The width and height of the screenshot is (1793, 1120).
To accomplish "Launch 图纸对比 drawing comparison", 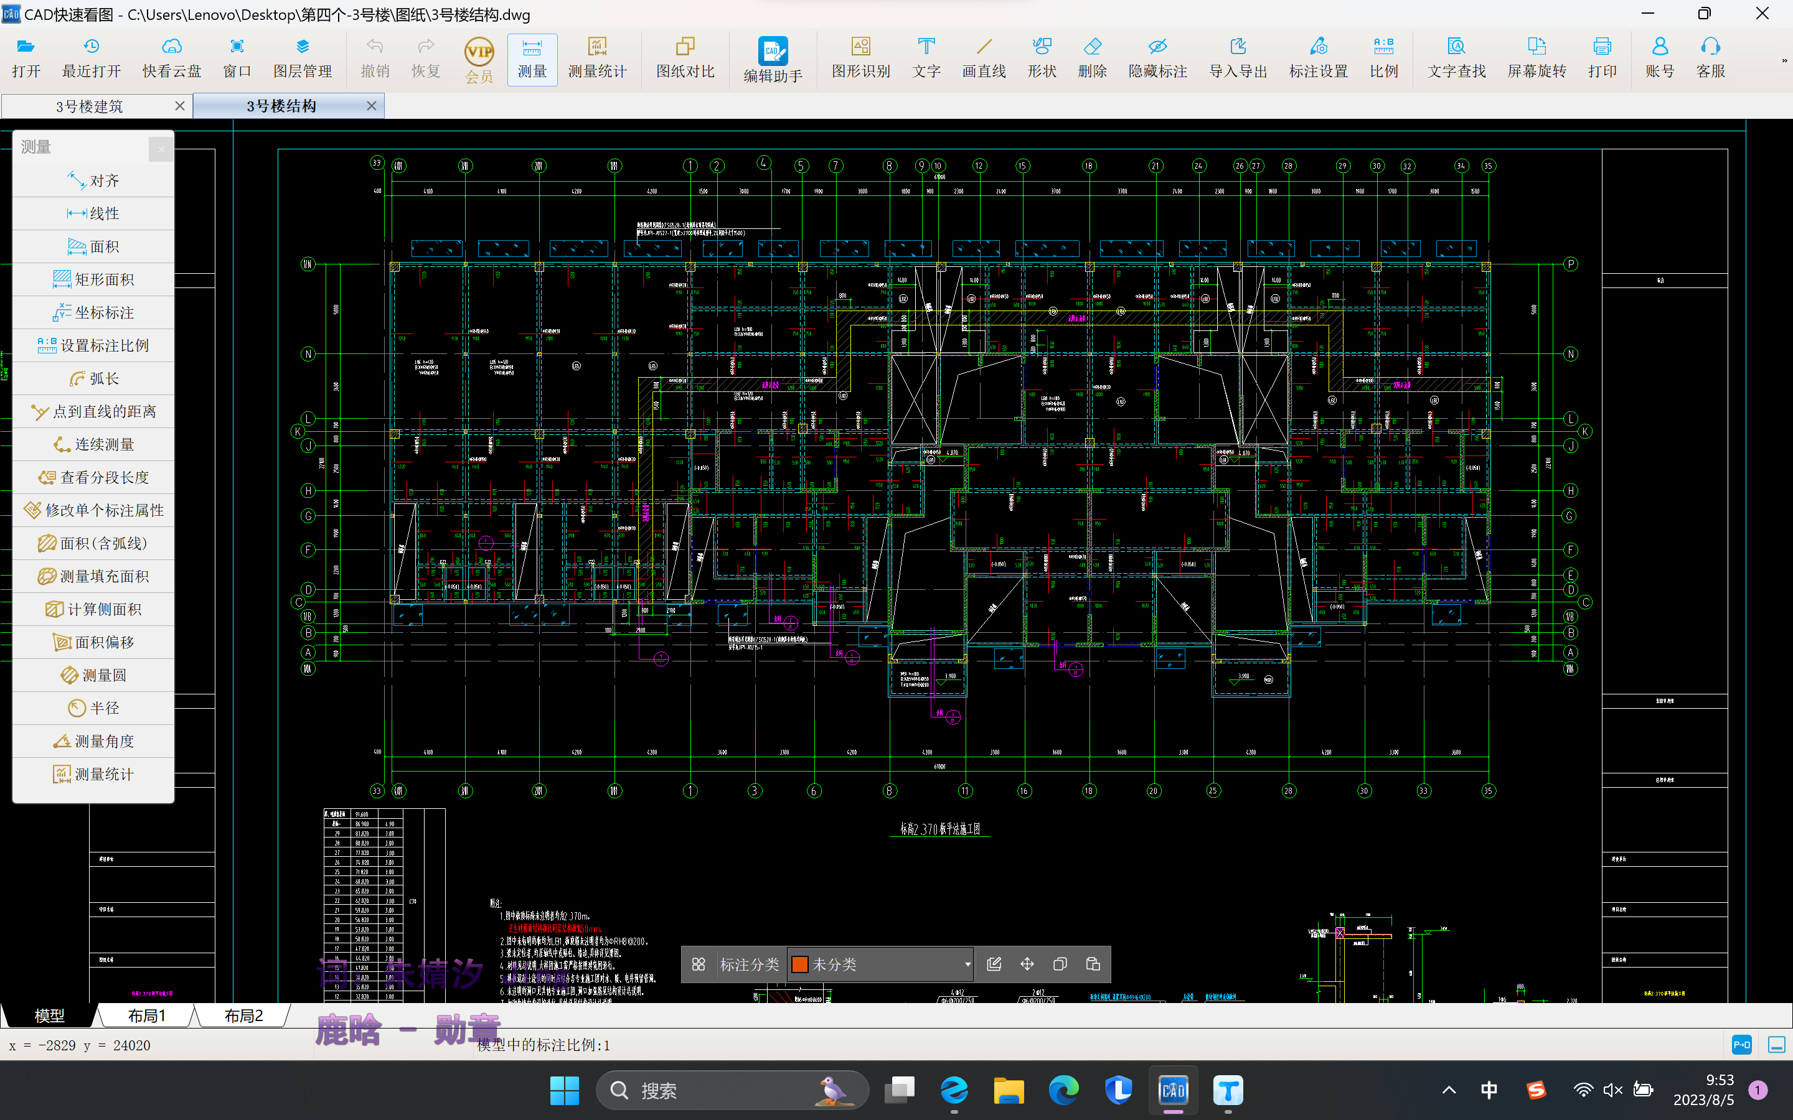I will (x=685, y=58).
